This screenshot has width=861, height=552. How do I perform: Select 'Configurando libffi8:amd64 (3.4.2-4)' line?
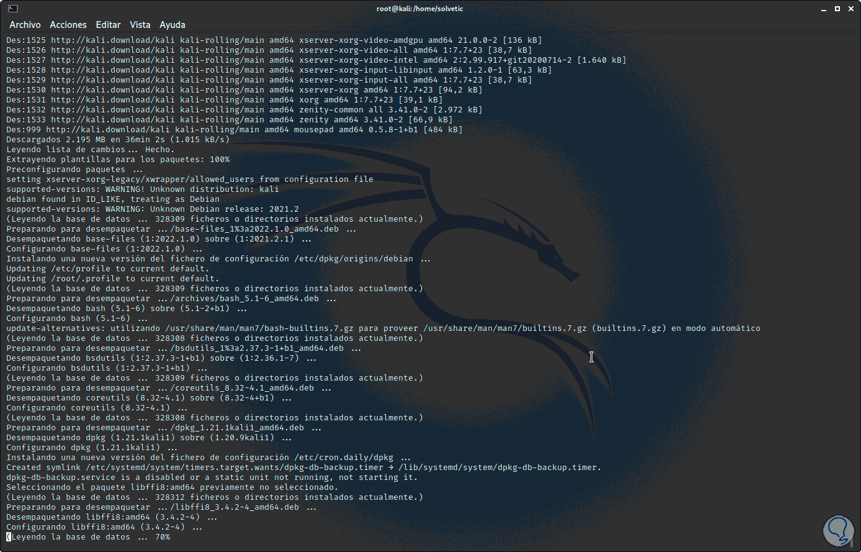tap(104, 527)
